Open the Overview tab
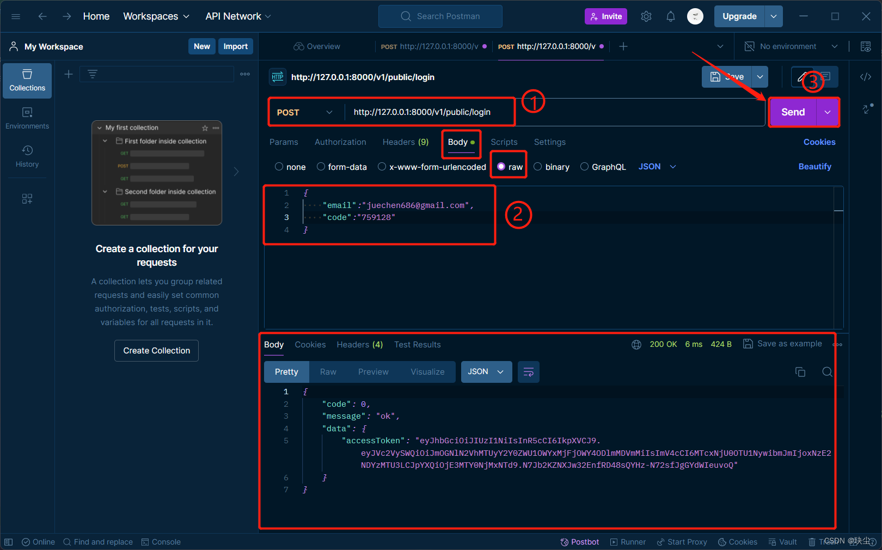 (x=317, y=46)
